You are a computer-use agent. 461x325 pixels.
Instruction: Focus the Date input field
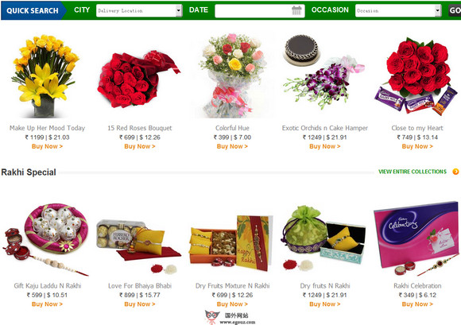[x=260, y=11]
